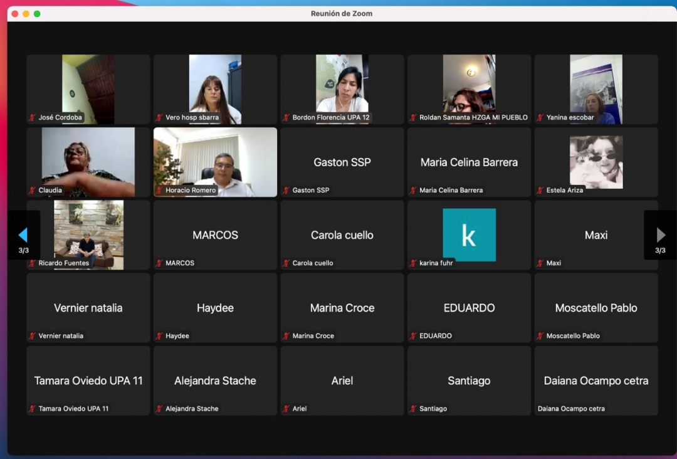Click muted mic icon on Yanina escobar

click(540, 117)
